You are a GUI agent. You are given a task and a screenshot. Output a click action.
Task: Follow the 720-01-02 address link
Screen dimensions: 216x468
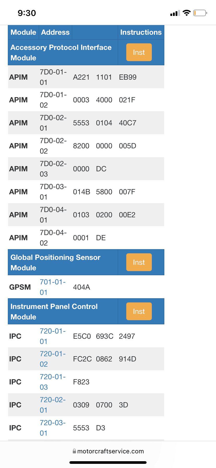(53, 359)
